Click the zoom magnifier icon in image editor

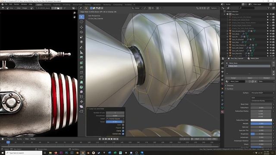(x=75, y=13)
